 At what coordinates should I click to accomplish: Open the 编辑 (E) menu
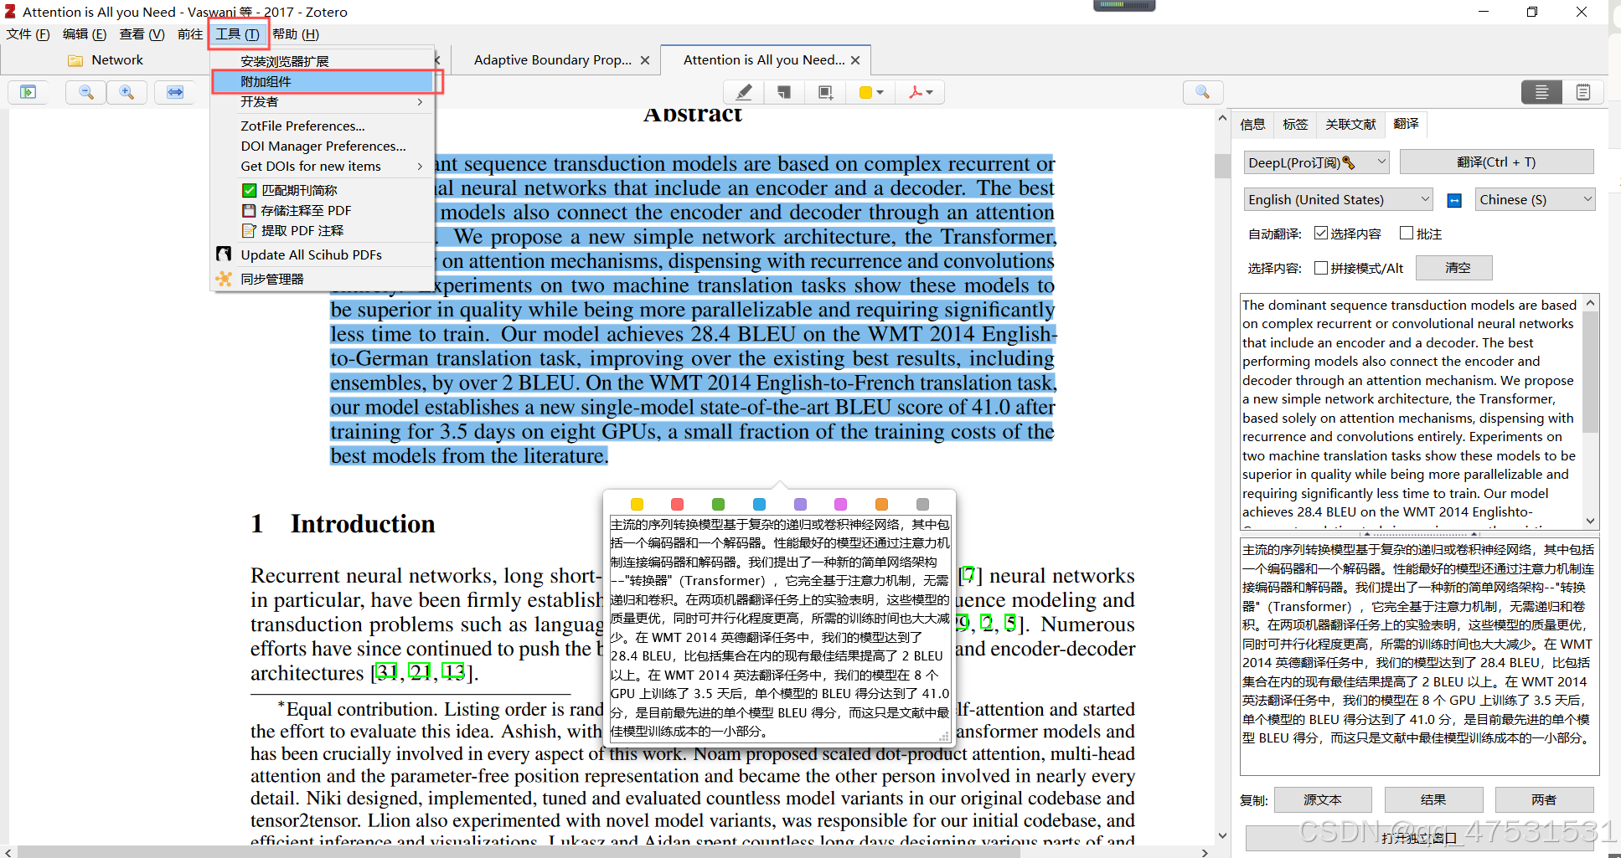[85, 34]
